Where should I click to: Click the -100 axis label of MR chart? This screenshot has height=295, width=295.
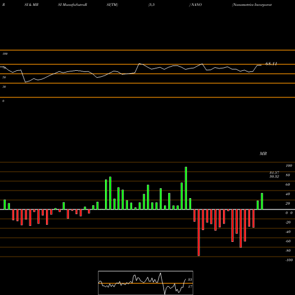tap(289, 260)
